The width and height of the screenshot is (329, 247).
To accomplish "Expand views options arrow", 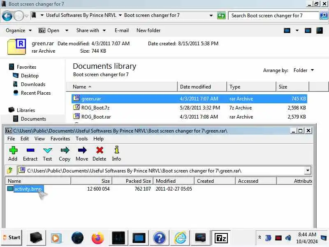I will point(297,30).
